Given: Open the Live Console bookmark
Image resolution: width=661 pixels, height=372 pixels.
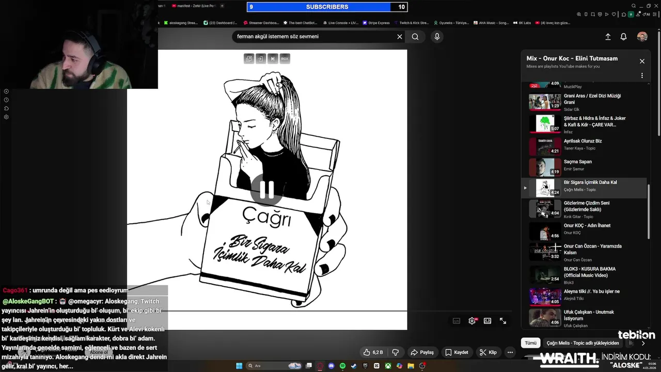Looking at the screenshot, I should [x=340, y=23].
